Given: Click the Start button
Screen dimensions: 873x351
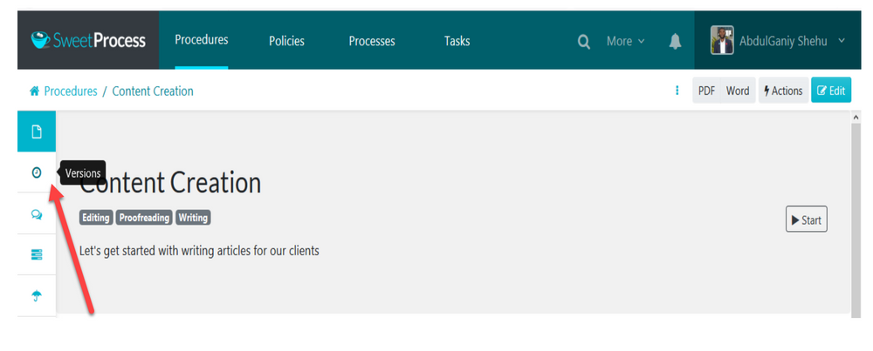Looking at the screenshot, I should pos(806,220).
